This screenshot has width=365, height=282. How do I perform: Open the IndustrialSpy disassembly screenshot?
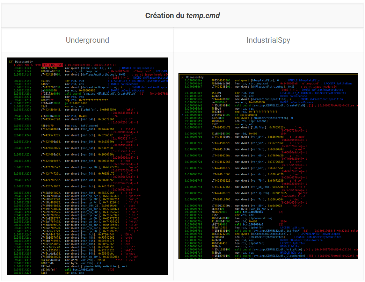pyautogui.click(x=268, y=166)
